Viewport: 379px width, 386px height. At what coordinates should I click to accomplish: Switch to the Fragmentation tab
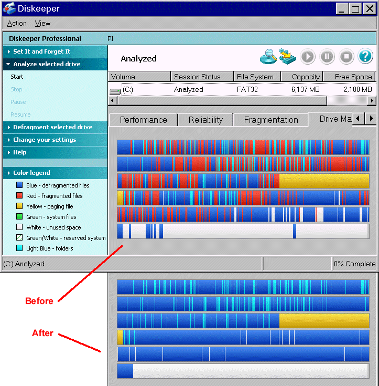click(x=271, y=120)
